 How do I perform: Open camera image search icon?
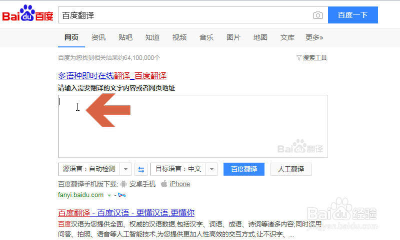click(318, 15)
